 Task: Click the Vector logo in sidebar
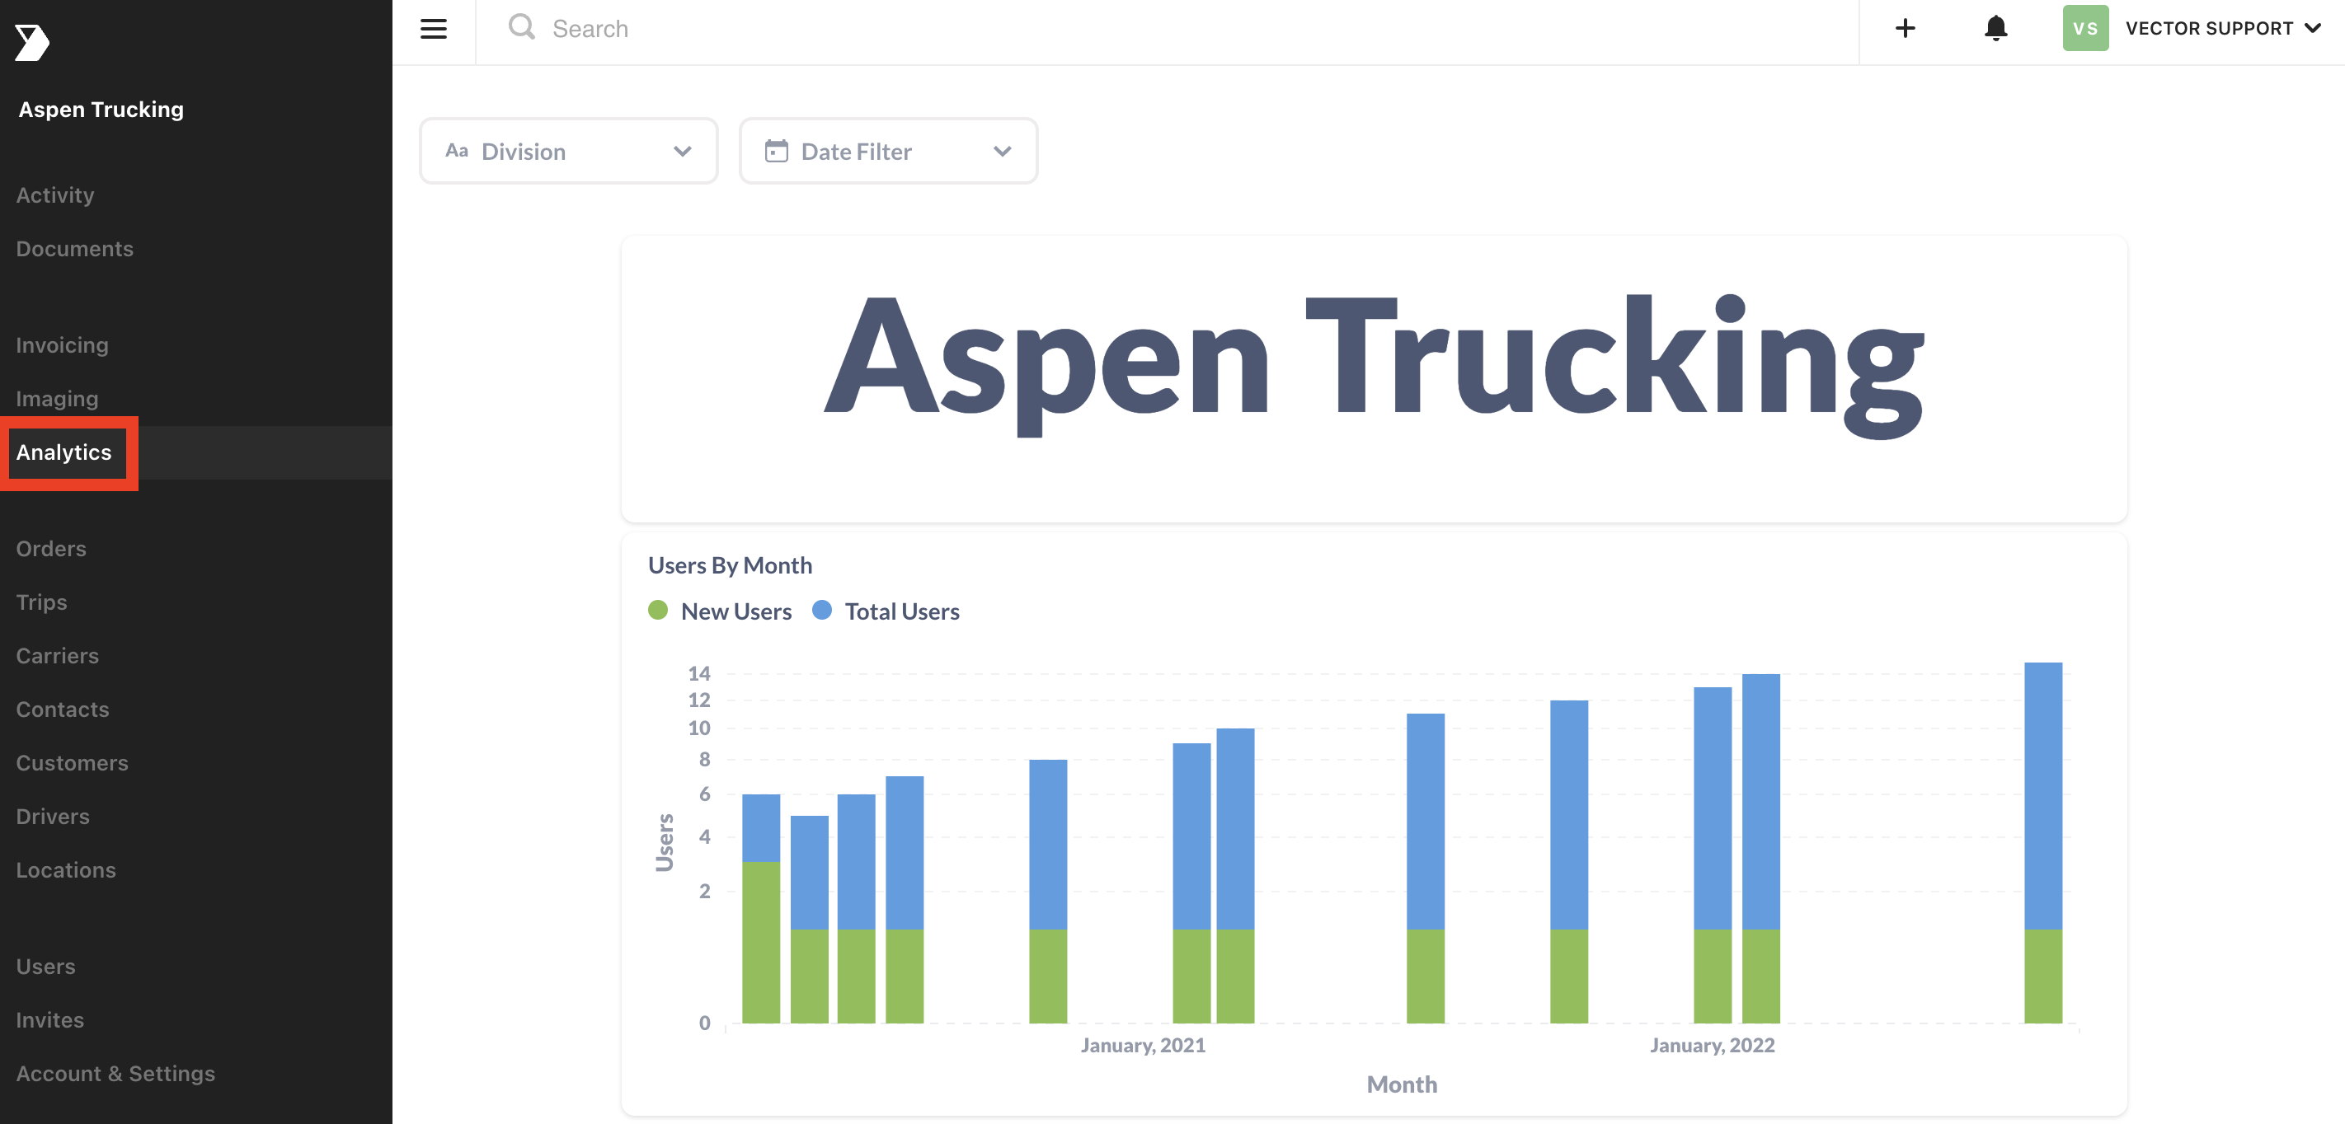34,42
